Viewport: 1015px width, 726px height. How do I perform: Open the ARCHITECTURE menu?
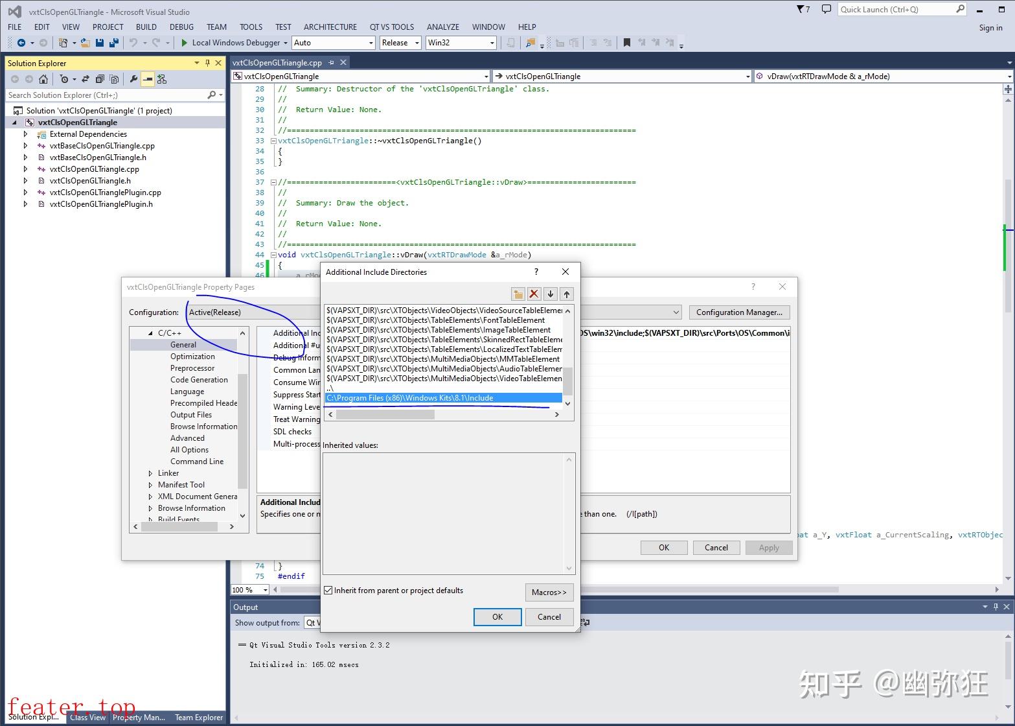pyautogui.click(x=330, y=27)
